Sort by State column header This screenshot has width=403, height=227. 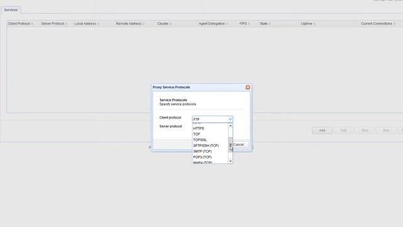[x=265, y=23]
